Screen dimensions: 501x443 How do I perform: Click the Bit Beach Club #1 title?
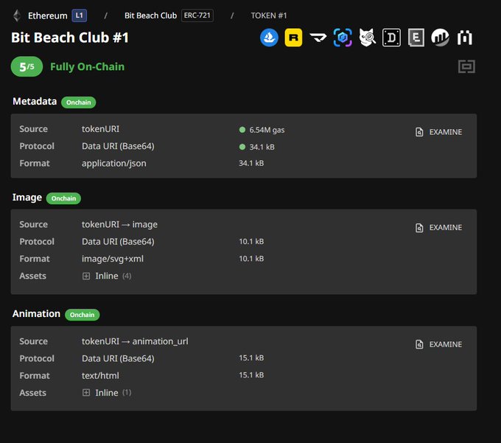pos(70,38)
